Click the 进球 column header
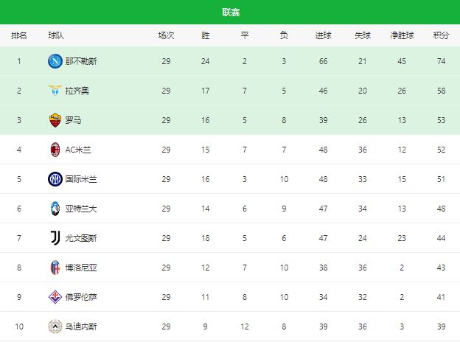The image size is (460, 342). 323,35
